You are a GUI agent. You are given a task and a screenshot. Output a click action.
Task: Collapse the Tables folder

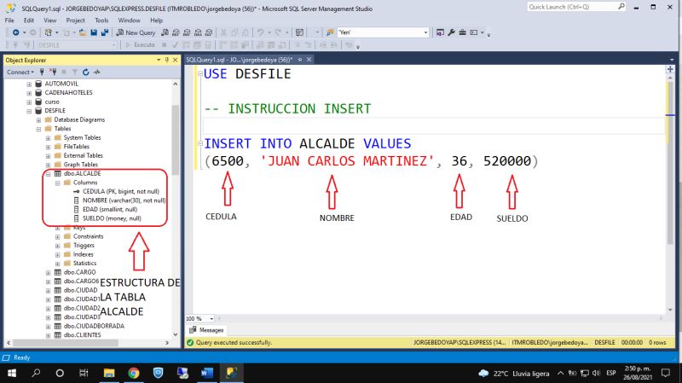[38, 129]
